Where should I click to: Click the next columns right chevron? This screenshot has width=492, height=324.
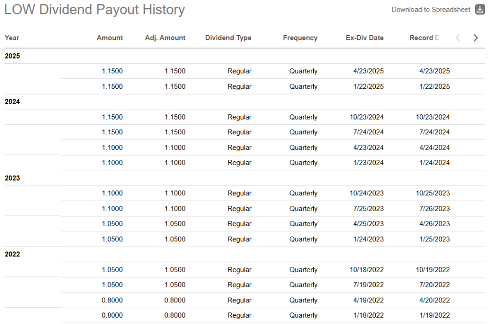point(476,38)
